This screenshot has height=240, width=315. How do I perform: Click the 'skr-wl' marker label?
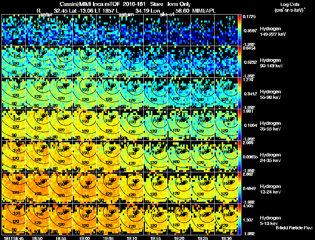[x=167, y=15]
